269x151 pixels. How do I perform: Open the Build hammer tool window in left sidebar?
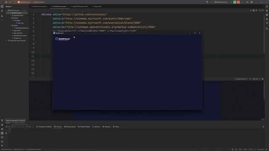pyautogui.click(x=2, y=120)
